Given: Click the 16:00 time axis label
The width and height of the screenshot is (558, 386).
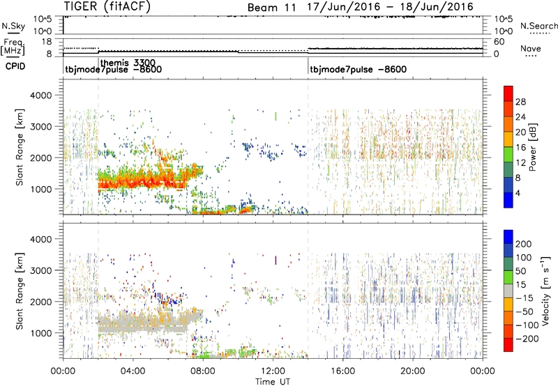Looking at the screenshot, I should point(342,371).
